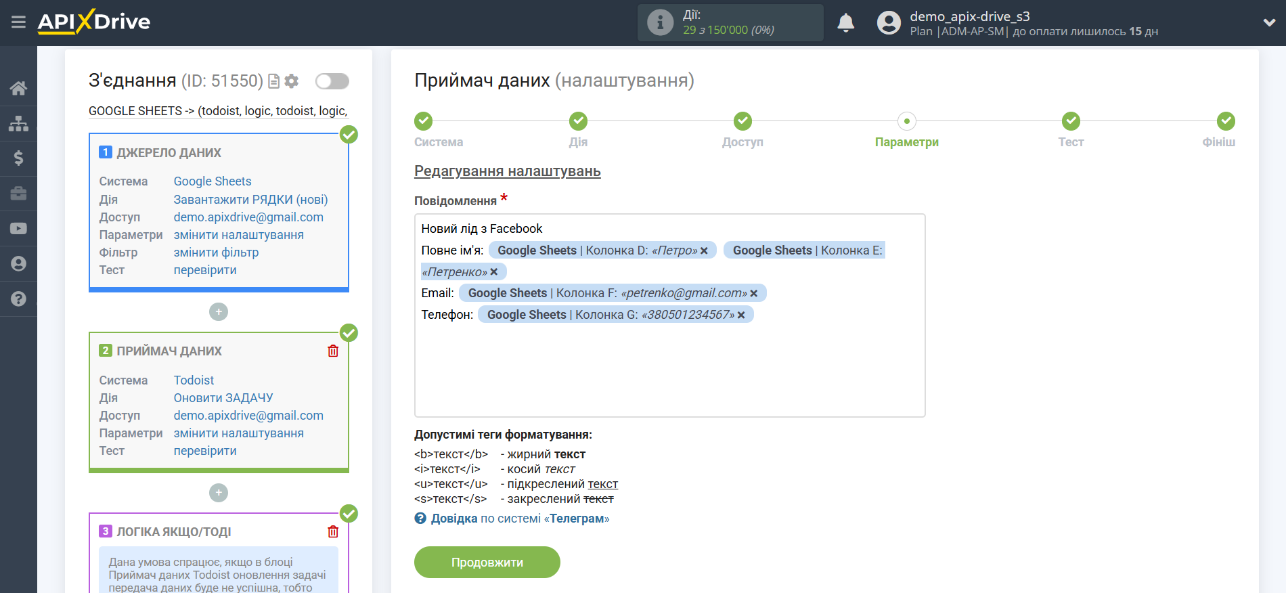1286x593 pixels.
Task: Open Оновити ЗАДАЧУ action link
Action: (223, 398)
